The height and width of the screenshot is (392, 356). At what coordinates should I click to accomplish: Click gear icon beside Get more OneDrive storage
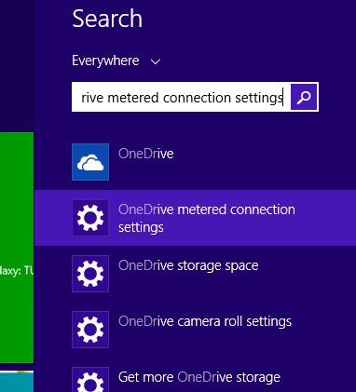[x=90, y=380]
